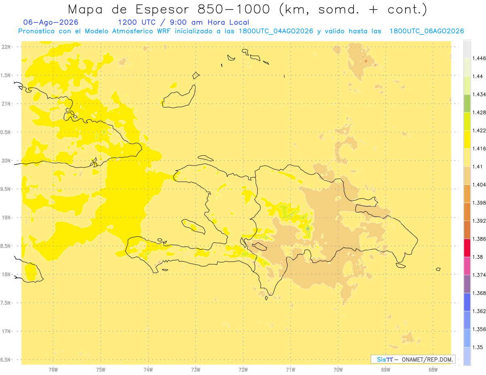Click the legend value '1.446'
Screen dimensions: 486x375
479,58
